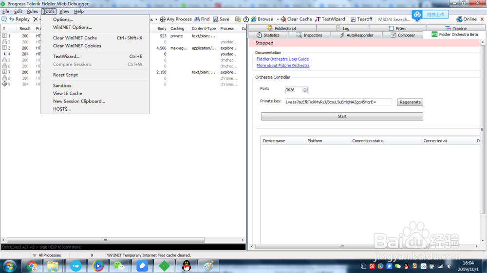Choose Clear WinINET Cookies menu entry

click(x=95, y=46)
